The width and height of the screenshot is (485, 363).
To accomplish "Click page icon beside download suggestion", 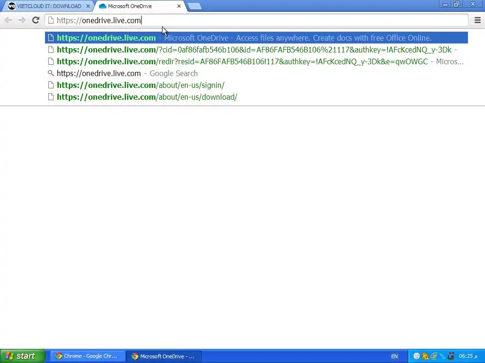I will point(51,97).
